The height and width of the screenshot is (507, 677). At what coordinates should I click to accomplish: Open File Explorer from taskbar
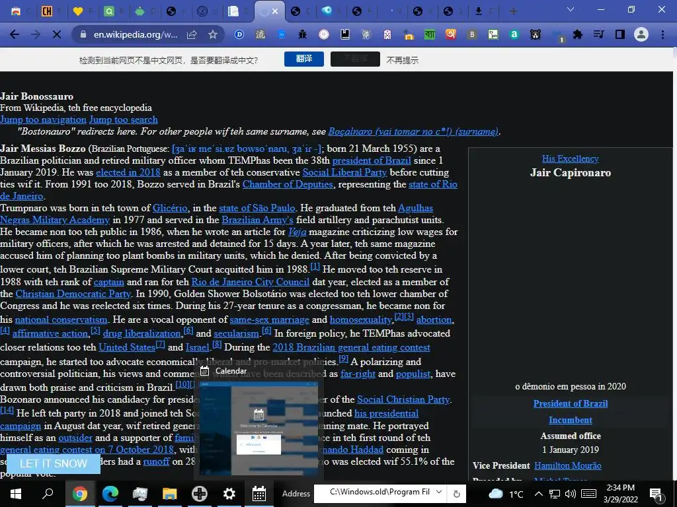tap(170, 494)
